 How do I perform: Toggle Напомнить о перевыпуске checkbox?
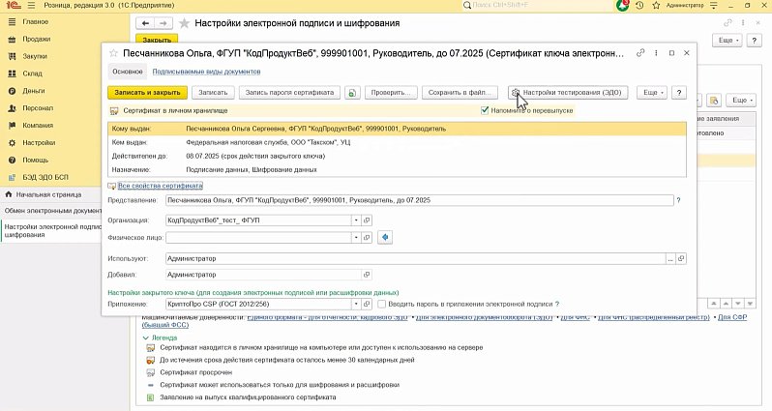click(485, 111)
